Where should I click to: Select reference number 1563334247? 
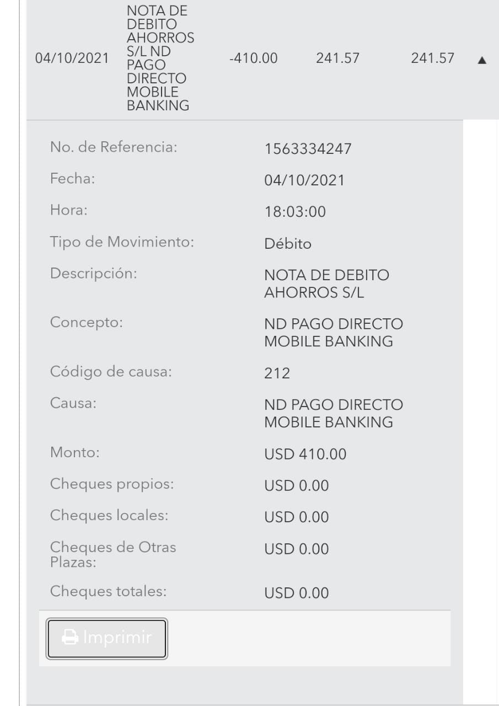point(308,149)
